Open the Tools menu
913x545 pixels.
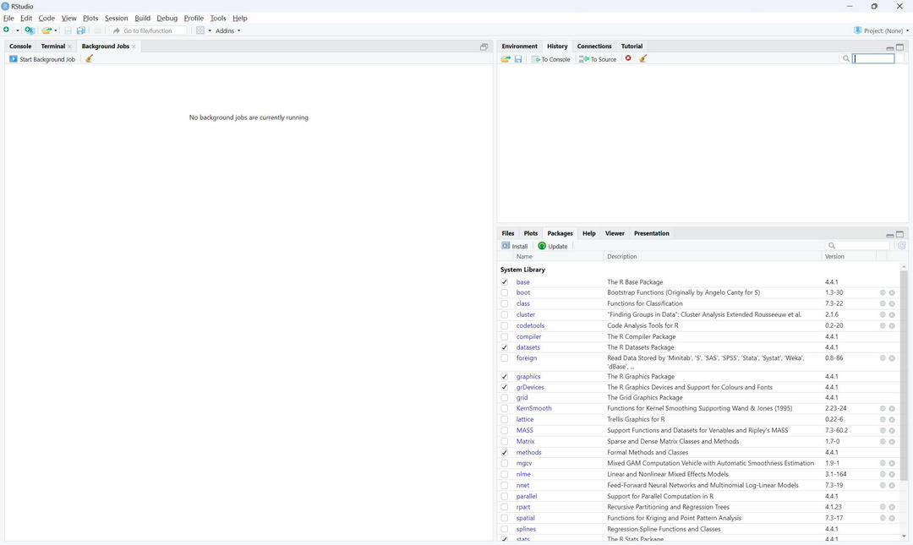click(217, 18)
